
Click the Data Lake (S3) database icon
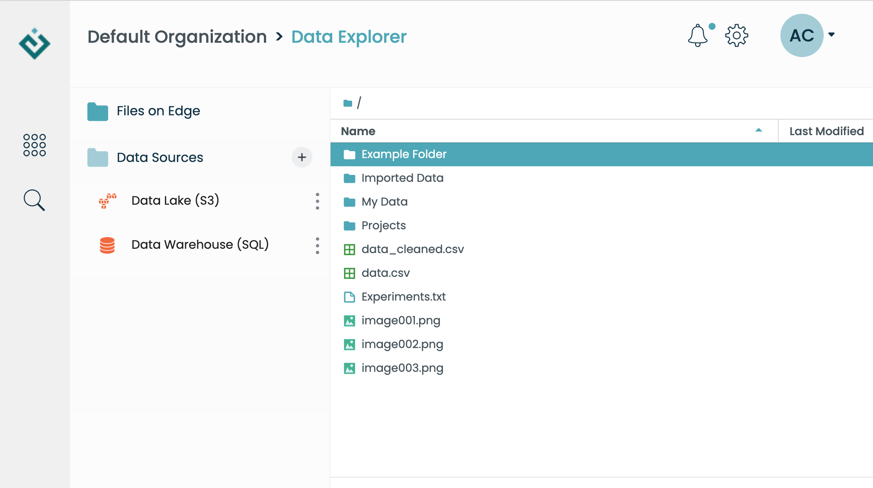coord(106,200)
